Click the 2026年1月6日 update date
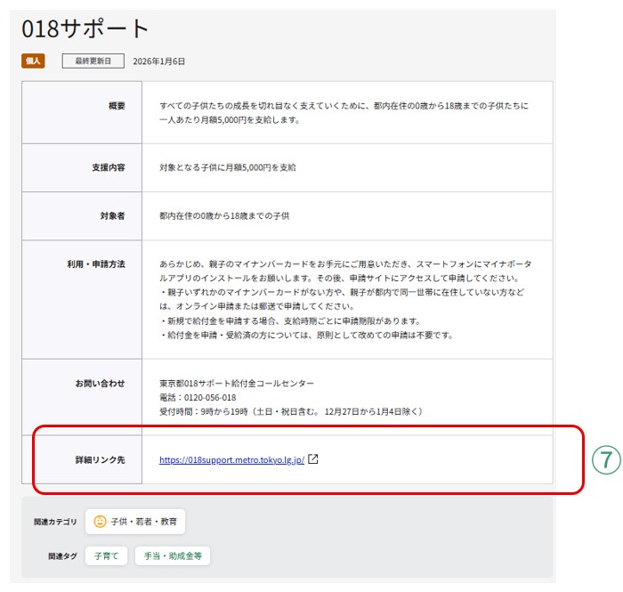 point(158,61)
